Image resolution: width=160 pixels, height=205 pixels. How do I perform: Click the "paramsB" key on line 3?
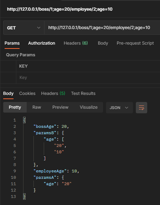tap(45, 133)
